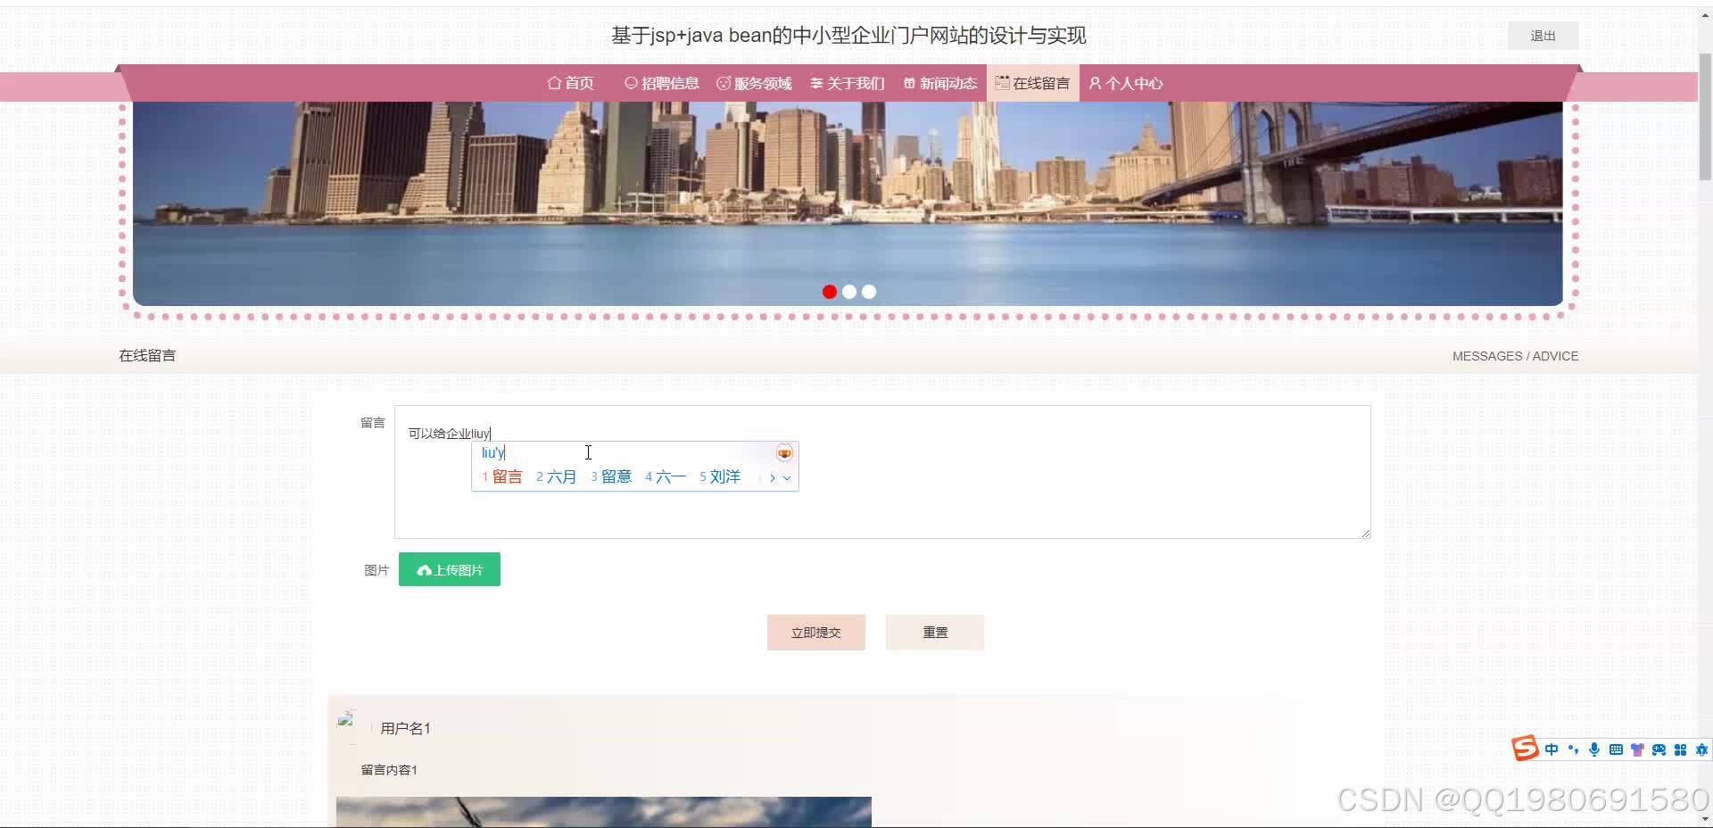1713x828 pixels.
Task: Click the home icon beside 首页
Action: click(x=552, y=83)
